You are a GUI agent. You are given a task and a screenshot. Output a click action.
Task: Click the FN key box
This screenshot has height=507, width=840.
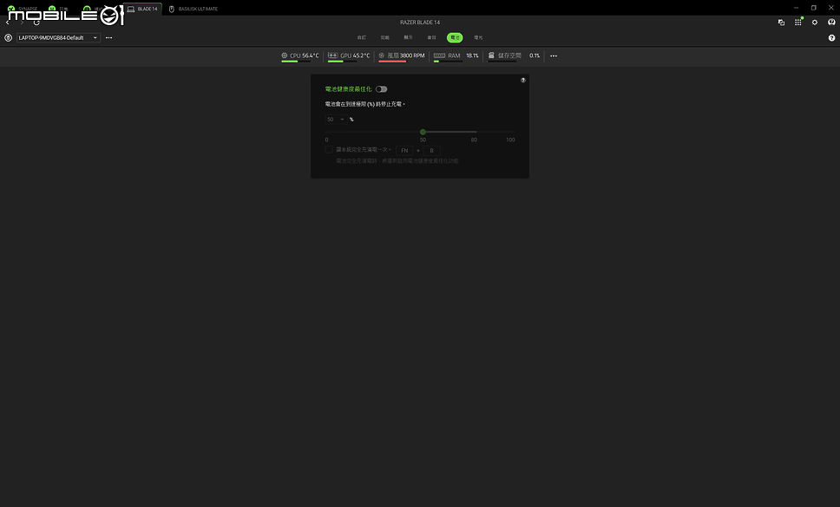(x=404, y=150)
